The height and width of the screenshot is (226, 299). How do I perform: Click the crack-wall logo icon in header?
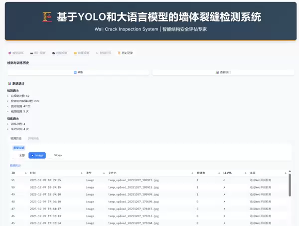[47, 17]
